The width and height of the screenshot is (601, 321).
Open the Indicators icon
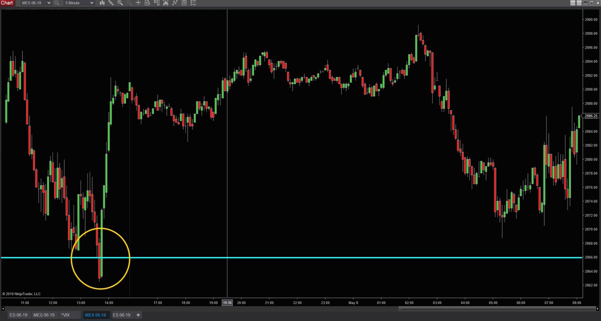[x=174, y=3]
